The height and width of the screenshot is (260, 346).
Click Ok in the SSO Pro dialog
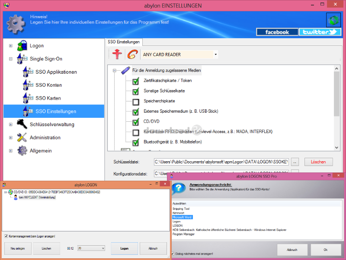tap(326, 250)
